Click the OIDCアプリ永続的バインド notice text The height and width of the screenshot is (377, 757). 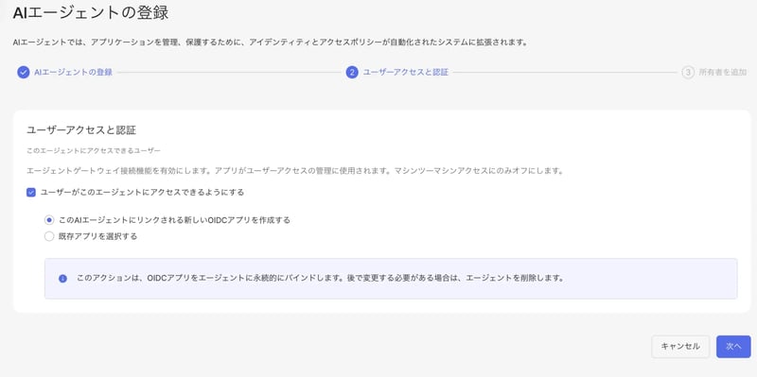(321, 279)
